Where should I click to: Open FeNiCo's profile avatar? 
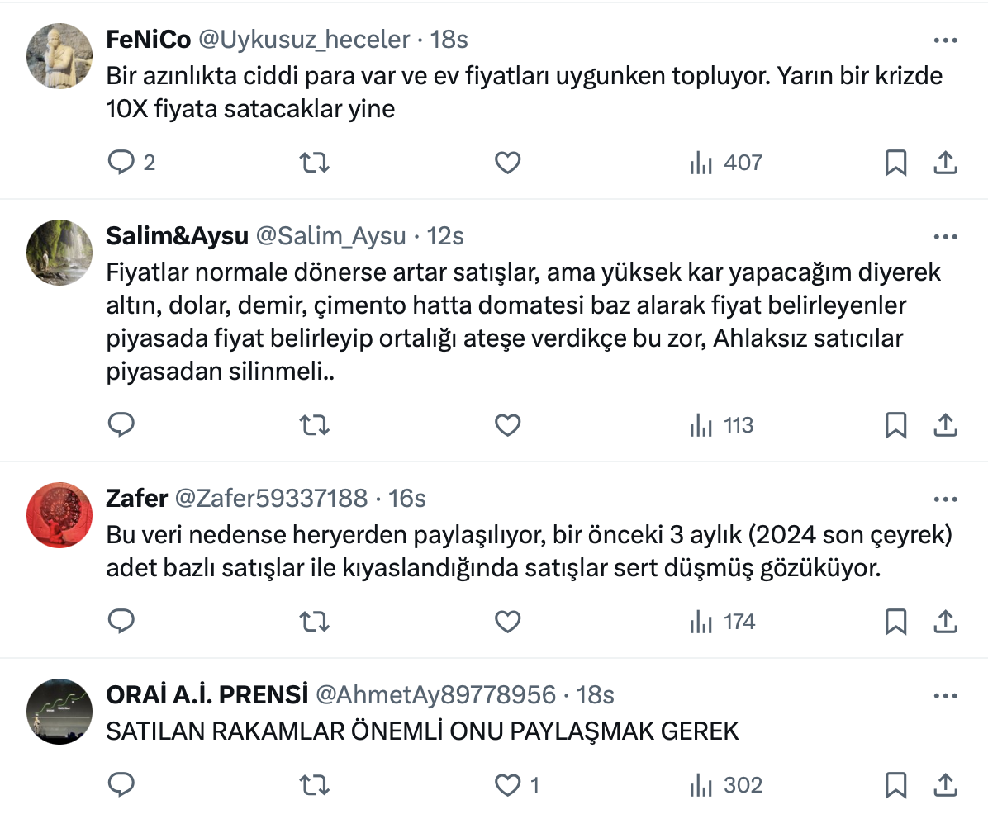click(x=59, y=55)
